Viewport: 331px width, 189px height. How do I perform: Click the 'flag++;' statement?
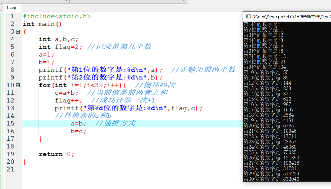coord(69,100)
